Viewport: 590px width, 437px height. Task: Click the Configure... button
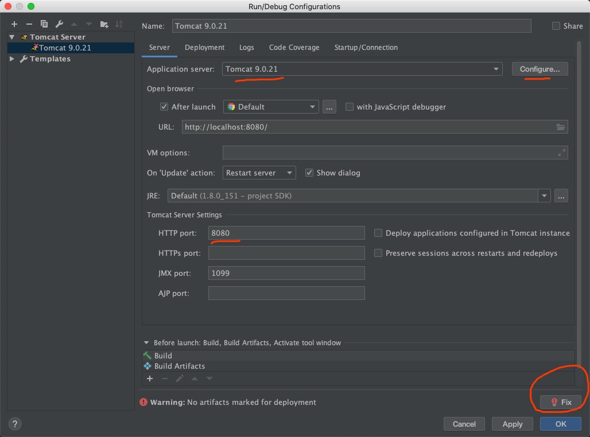pos(539,69)
